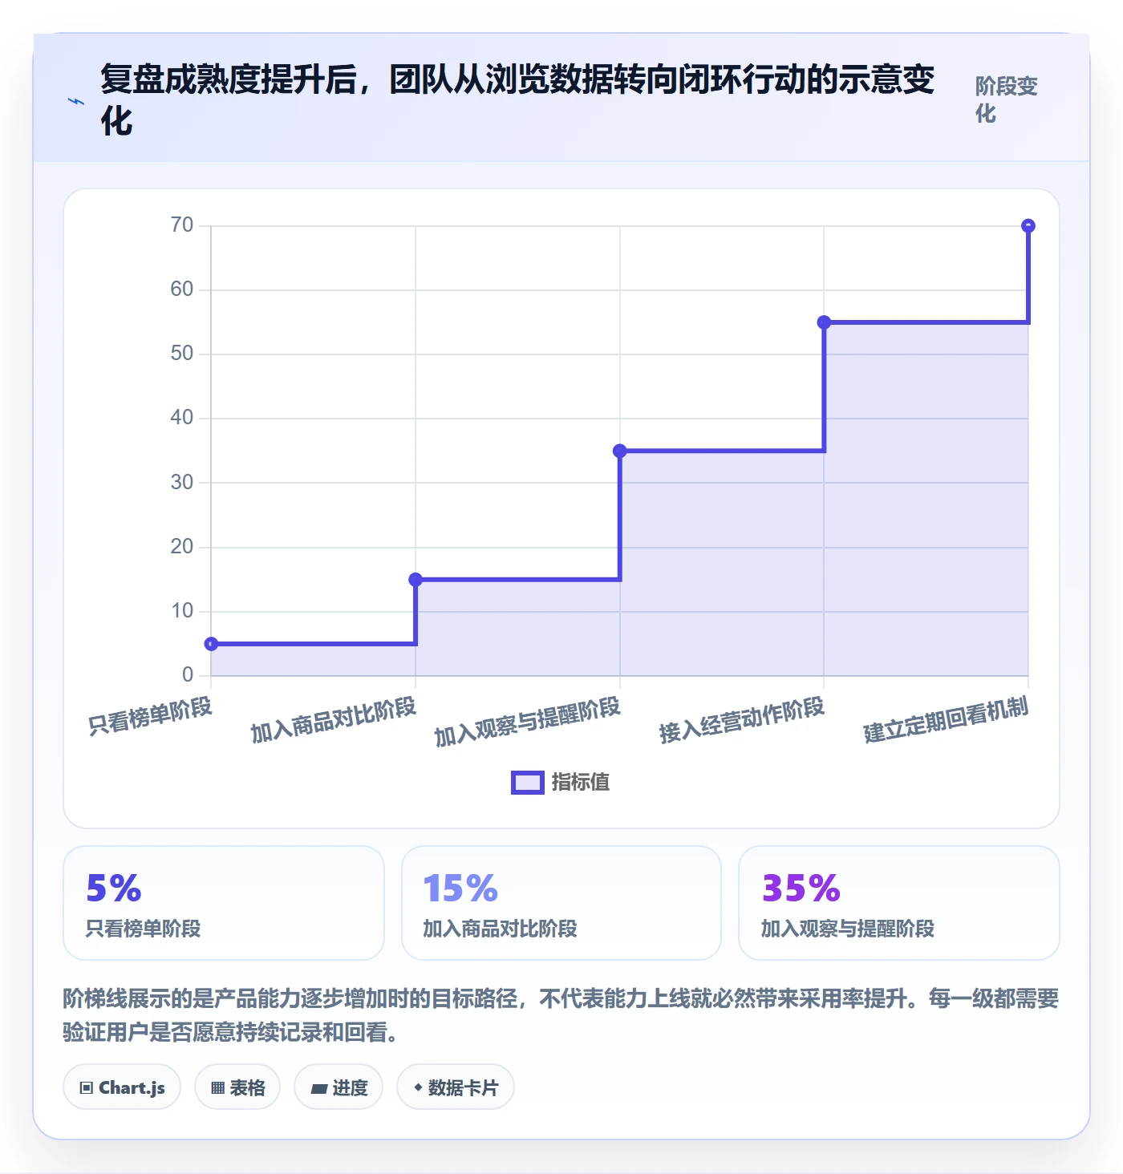Click the data point at value 70
This screenshot has height=1174, width=1123.
click(x=1028, y=226)
